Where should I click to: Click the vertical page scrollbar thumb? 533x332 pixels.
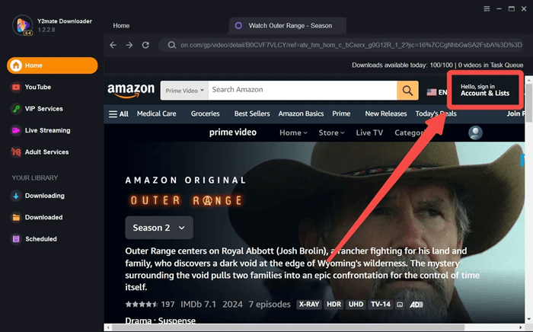[x=529, y=104]
